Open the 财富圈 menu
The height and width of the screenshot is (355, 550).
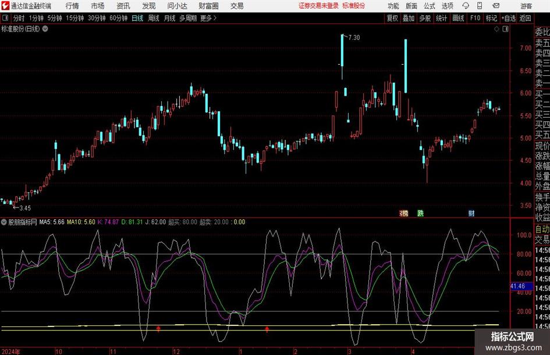(208, 6)
